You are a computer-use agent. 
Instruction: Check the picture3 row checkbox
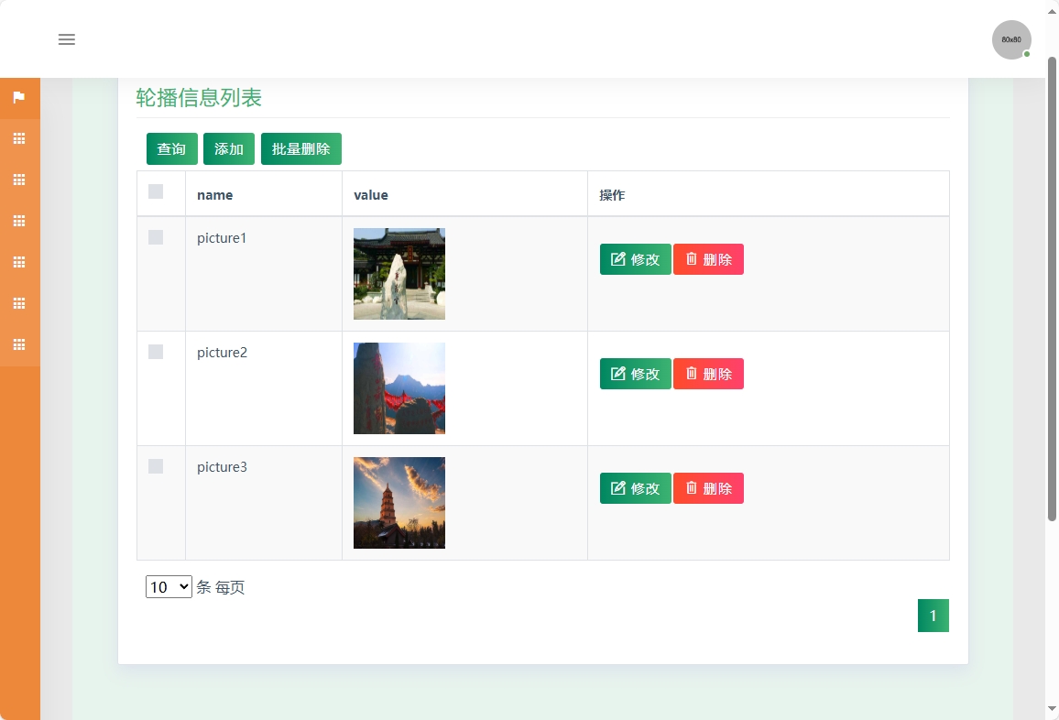point(156,466)
